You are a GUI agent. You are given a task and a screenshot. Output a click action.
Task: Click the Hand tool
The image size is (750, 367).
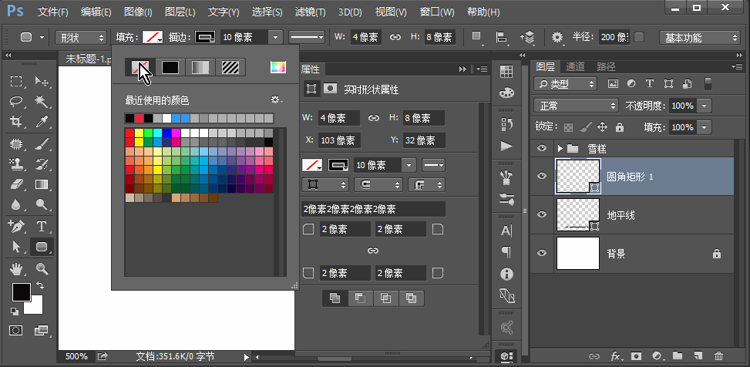click(16, 269)
